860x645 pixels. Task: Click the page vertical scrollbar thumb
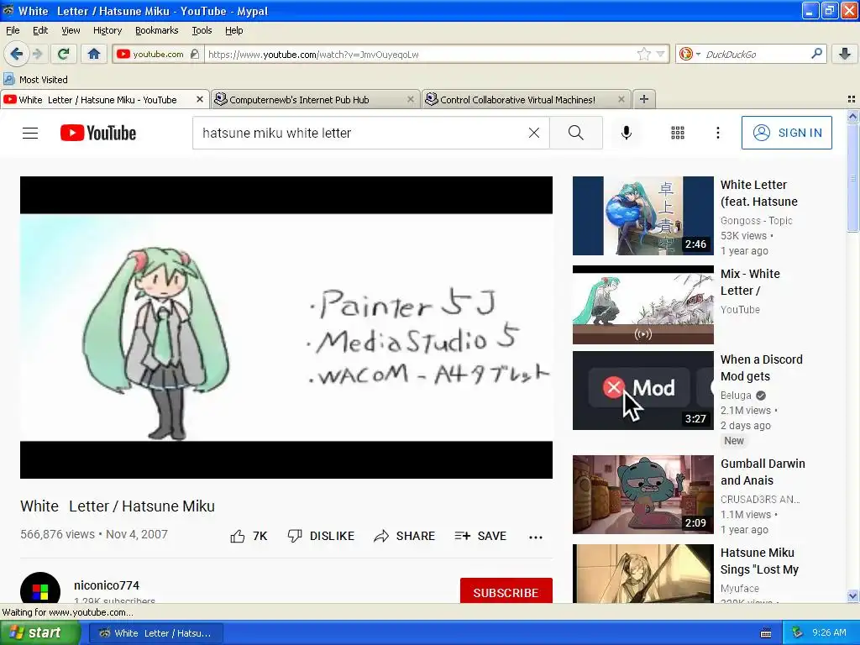coord(852,178)
